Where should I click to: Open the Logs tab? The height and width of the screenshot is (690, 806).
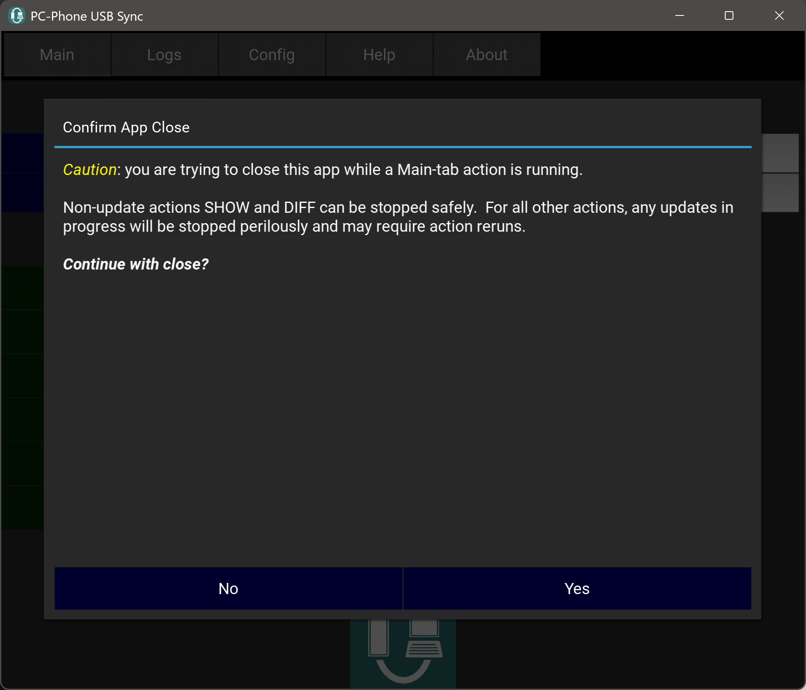(x=164, y=55)
